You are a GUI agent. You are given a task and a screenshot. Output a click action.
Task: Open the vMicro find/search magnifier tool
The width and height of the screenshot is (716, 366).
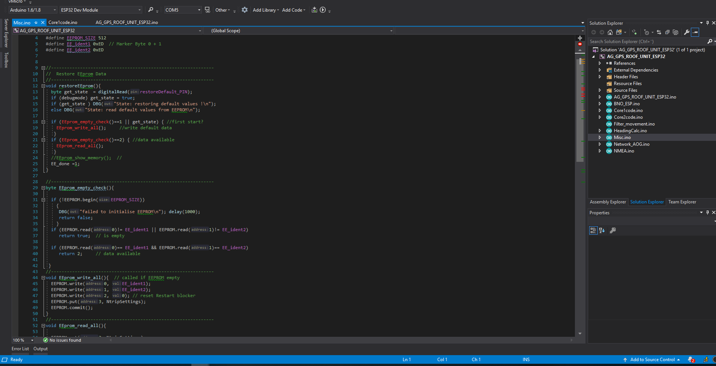(150, 10)
